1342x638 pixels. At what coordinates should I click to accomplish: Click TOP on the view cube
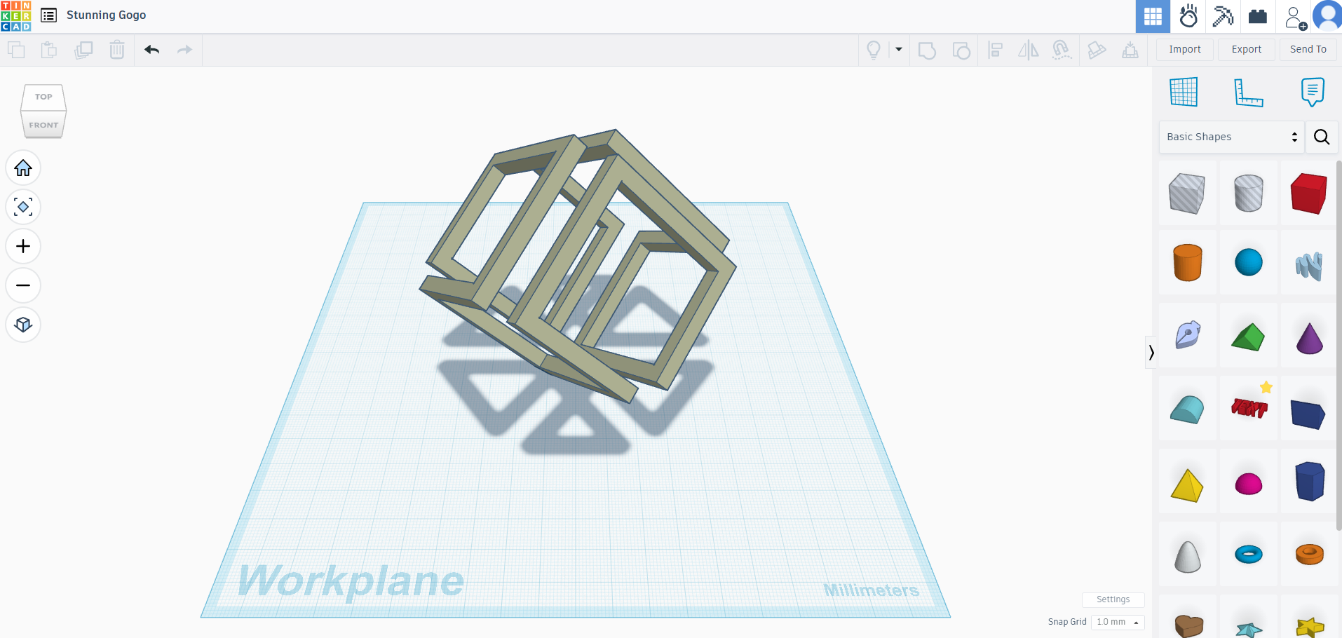click(43, 97)
